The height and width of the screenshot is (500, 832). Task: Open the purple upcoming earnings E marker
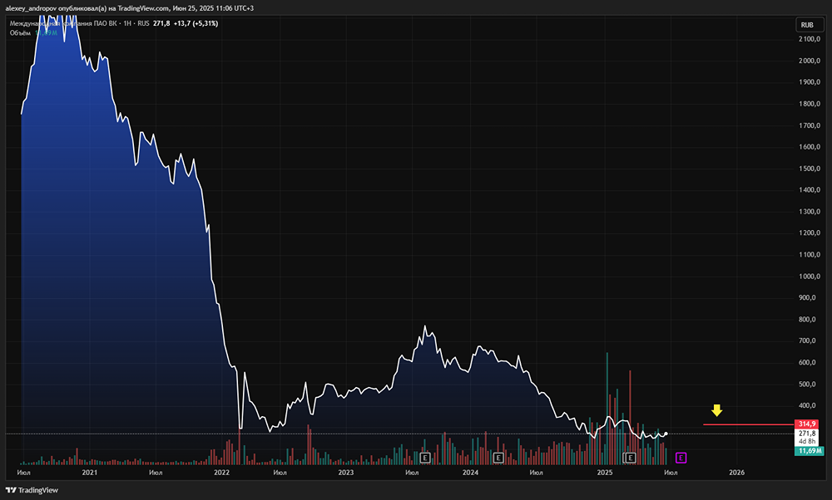click(x=681, y=458)
